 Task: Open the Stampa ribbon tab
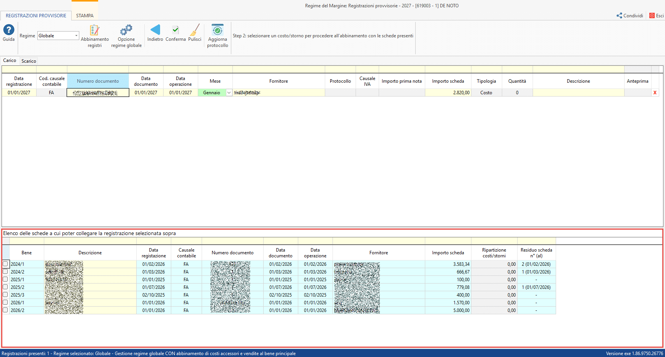85,16
